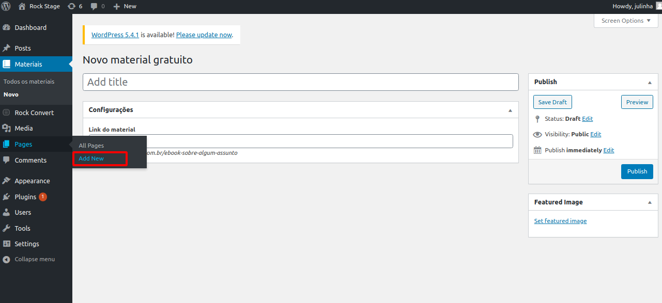Open the WordPress logo menu
The width and height of the screenshot is (662, 303).
pos(6,6)
